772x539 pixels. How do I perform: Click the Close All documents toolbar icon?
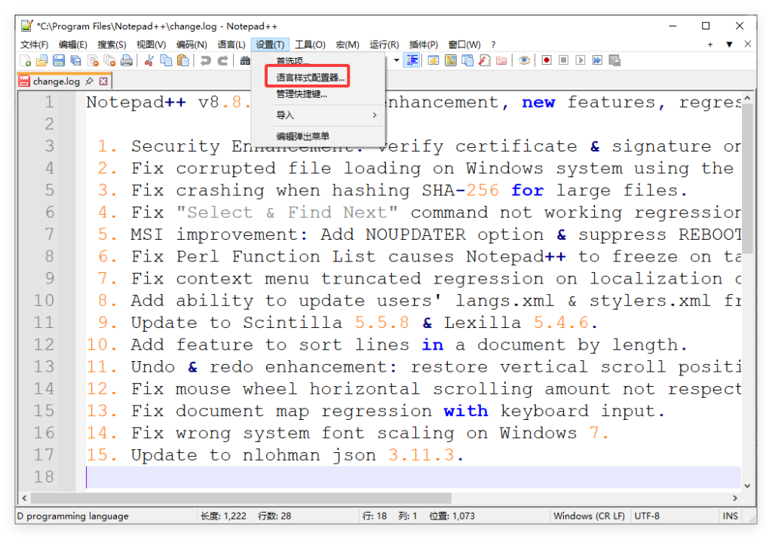point(109,60)
